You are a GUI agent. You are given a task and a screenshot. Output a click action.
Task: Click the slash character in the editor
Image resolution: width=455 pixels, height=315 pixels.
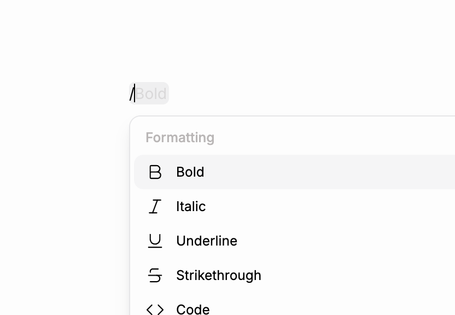coord(131,94)
